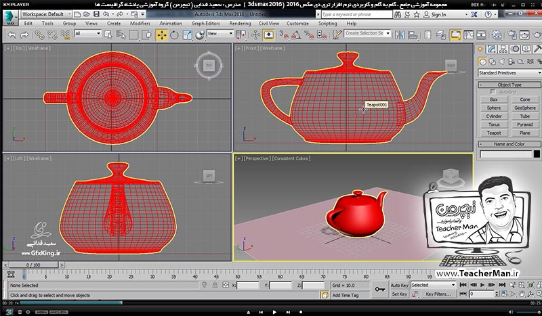
Task: Open the 3ds Max application menu button
Action: click(x=10, y=18)
